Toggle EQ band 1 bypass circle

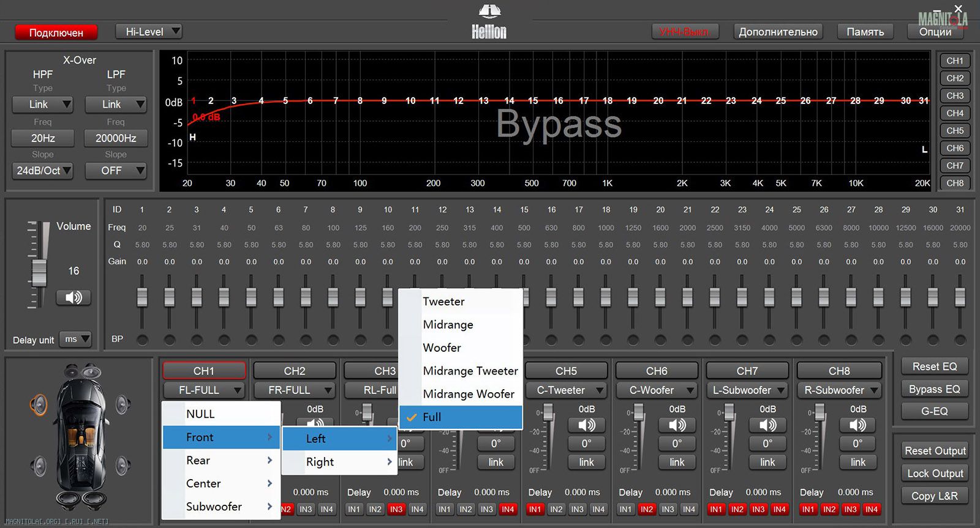pos(142,340)
